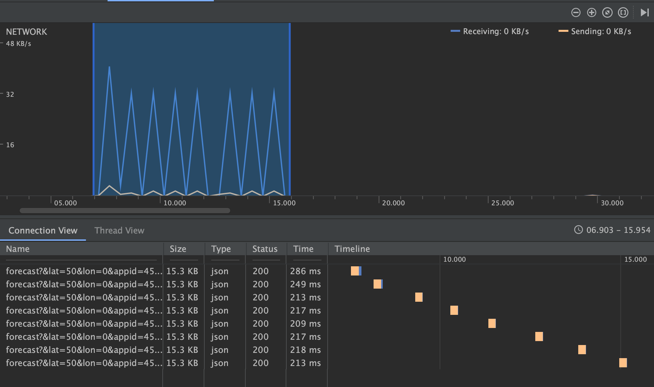The image size is (654, 387).
Task: Click the timeline bar of the 249 ms request
Action: pyautogui.click(x=378, y=284)
